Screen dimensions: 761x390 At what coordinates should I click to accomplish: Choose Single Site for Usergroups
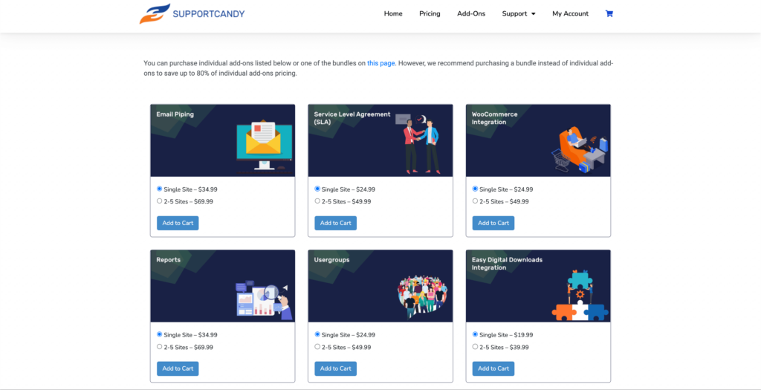point(317,334)
